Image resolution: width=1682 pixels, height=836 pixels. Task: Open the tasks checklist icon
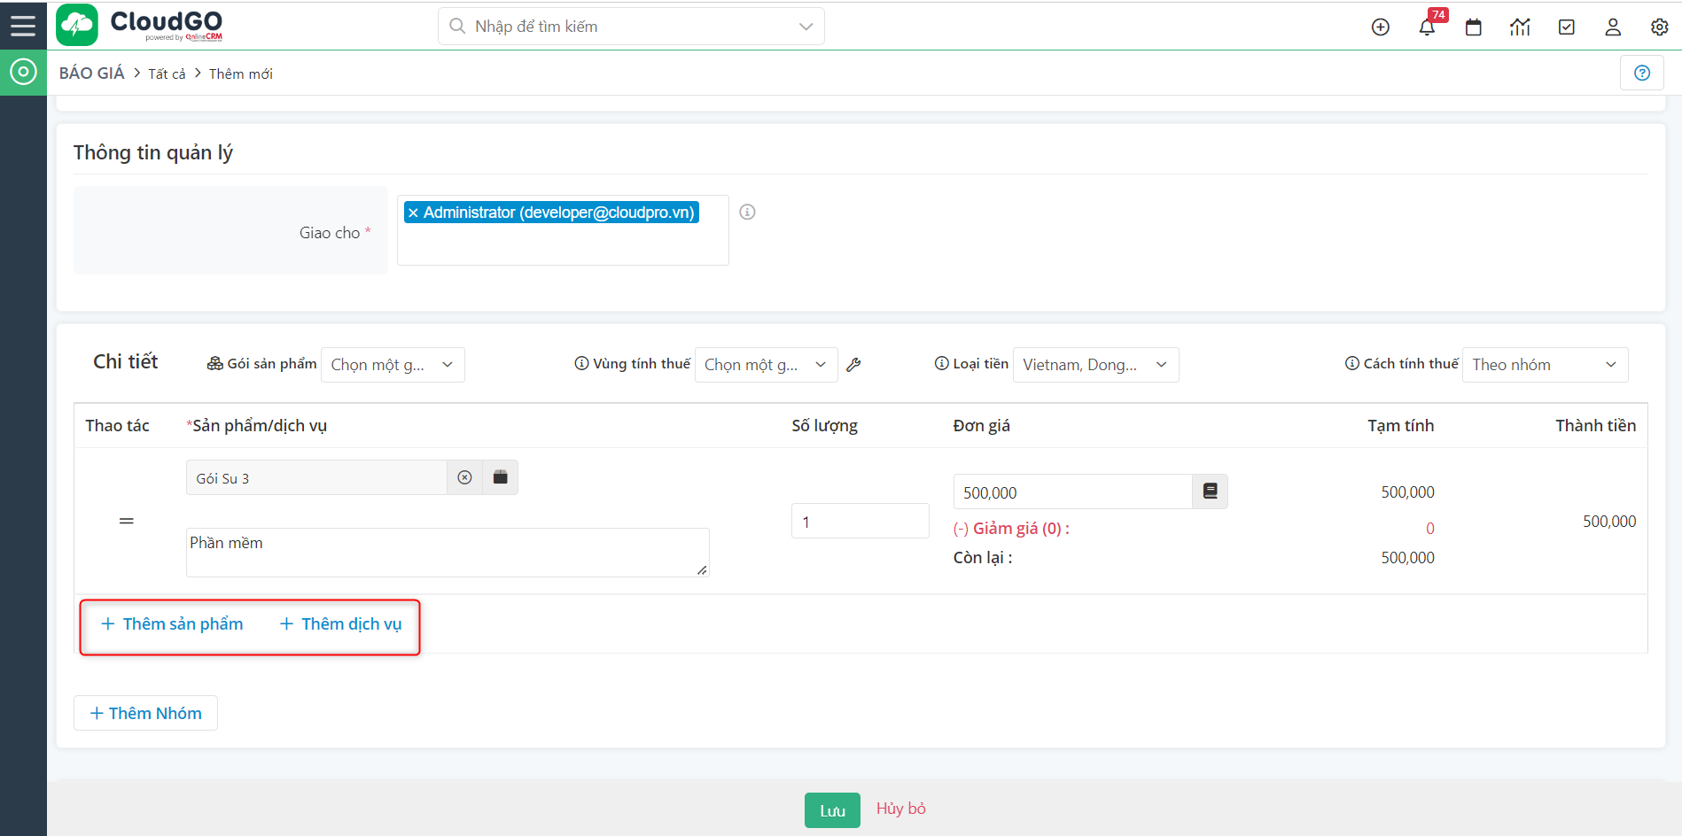coord(1566,27)
